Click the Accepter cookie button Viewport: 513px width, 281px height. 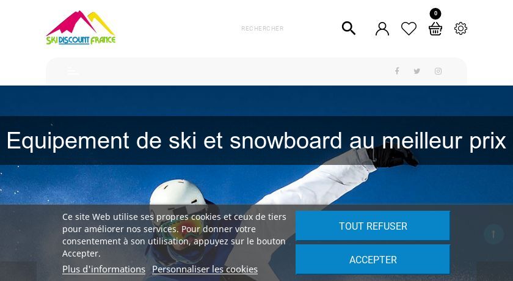(373, 260)
